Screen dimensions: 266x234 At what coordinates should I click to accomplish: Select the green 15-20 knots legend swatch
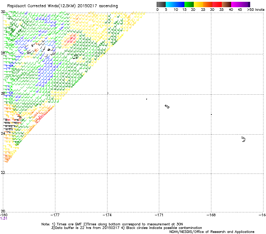(189, 4)
